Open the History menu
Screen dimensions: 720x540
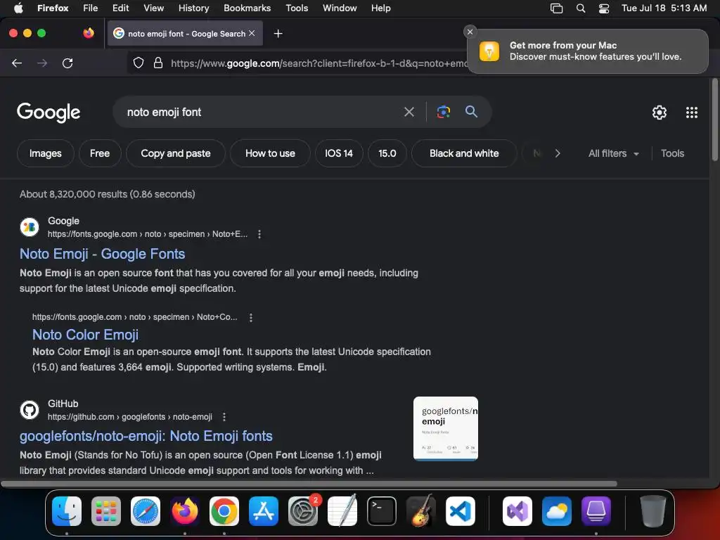pyautogui.click(x=194, y=8)
